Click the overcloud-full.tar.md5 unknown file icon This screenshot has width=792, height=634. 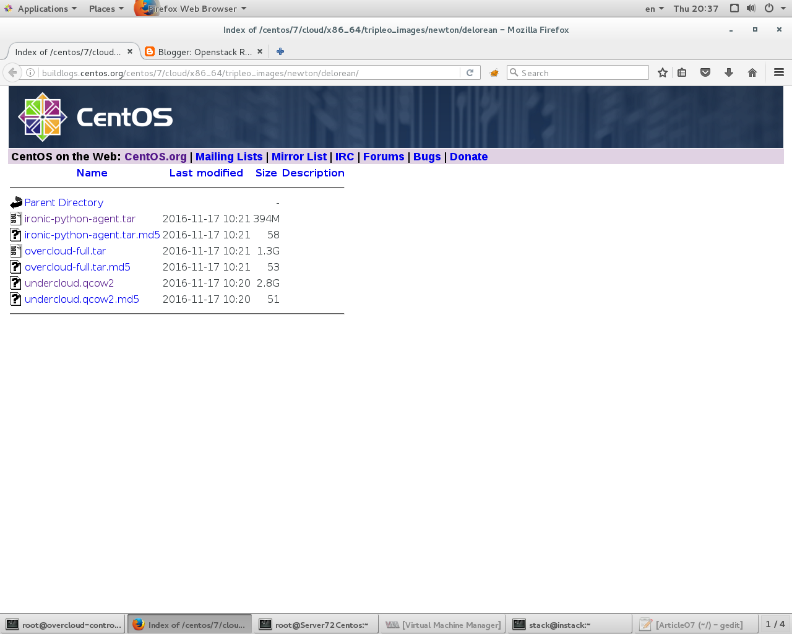coord(16,267)
